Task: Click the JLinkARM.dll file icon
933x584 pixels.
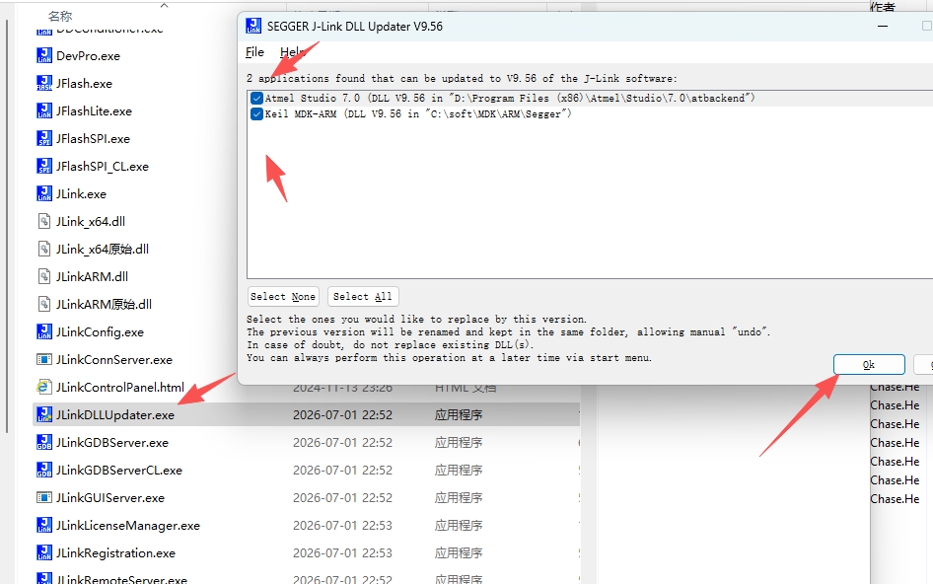Action: 44,276
